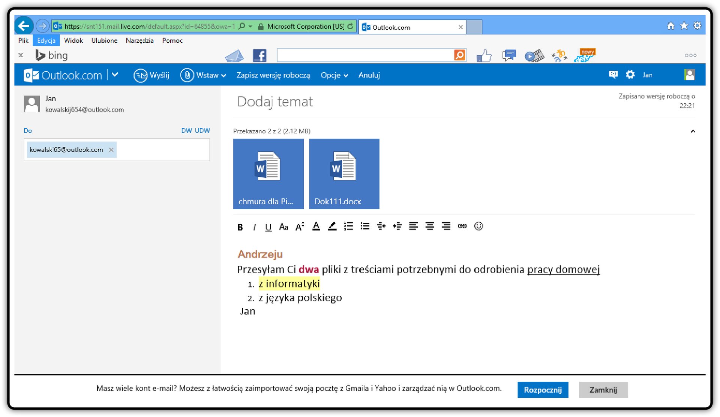720x417 pixels.
Task: Add a DW carbon copy field
Action: click(x=186, y=131)
